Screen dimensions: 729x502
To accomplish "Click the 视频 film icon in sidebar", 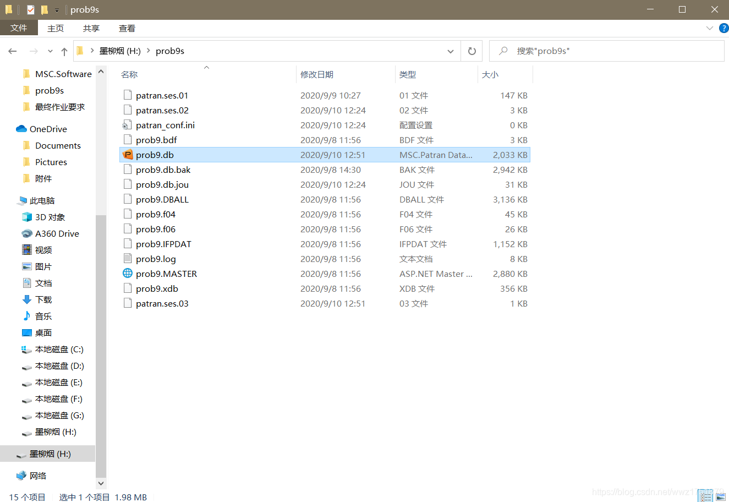I will pos(27,250).
